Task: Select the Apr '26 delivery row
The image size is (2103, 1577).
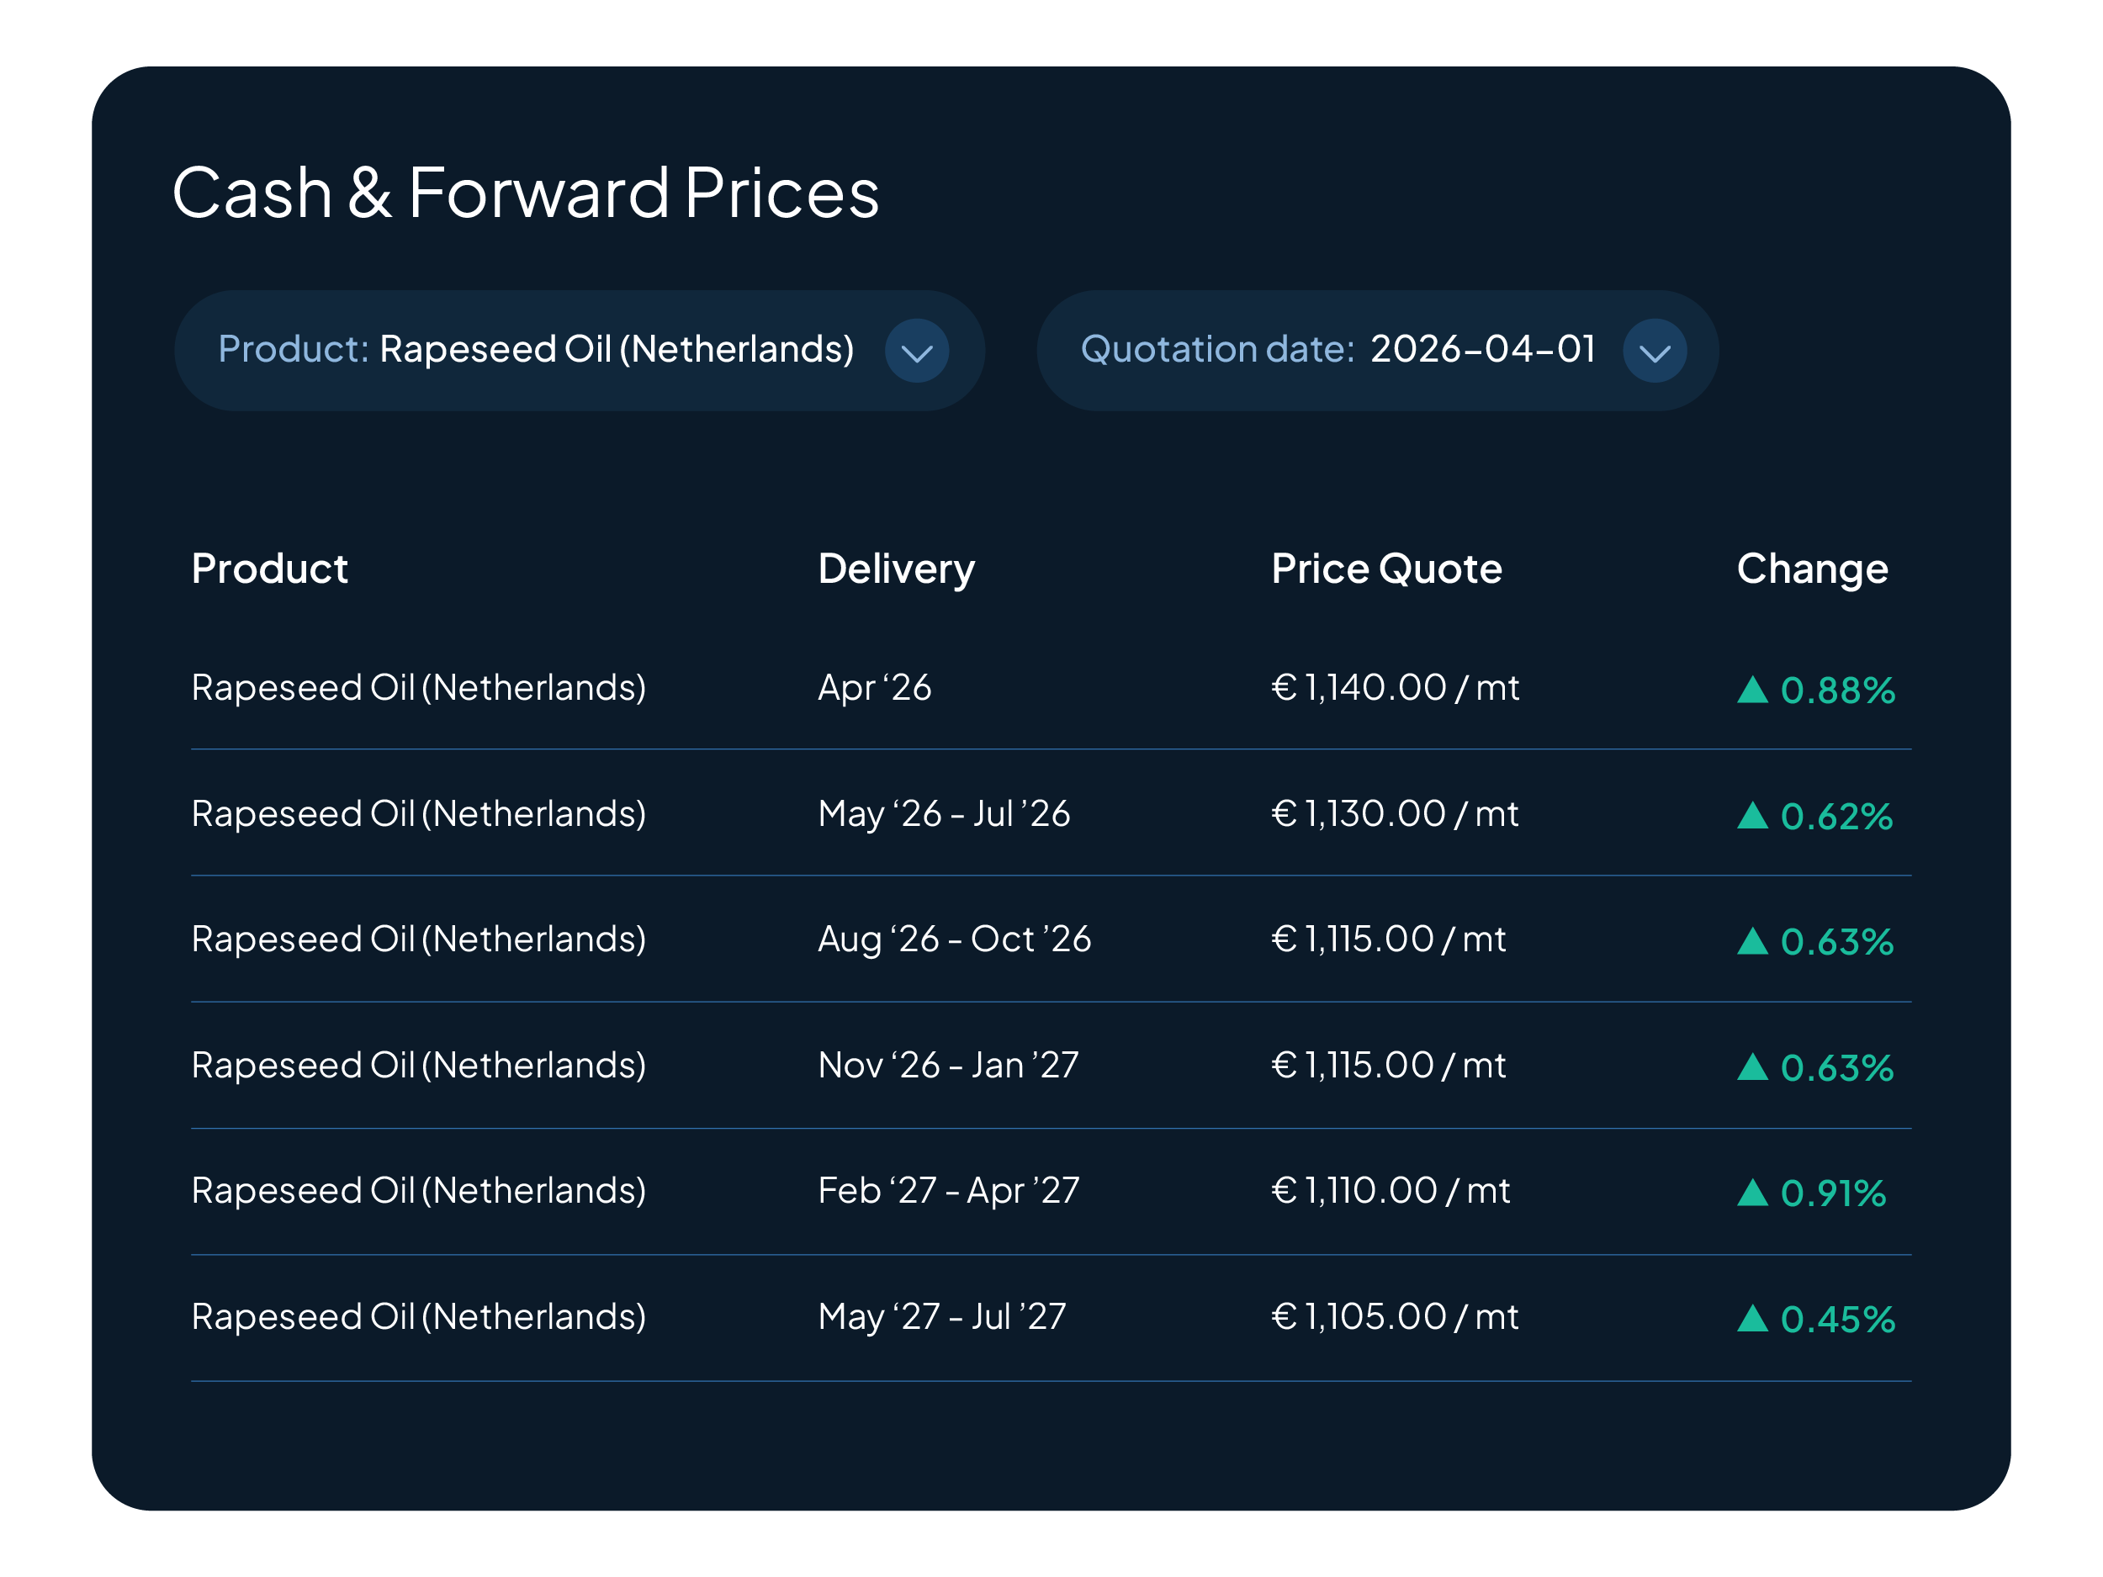Action: coord(875,687)
